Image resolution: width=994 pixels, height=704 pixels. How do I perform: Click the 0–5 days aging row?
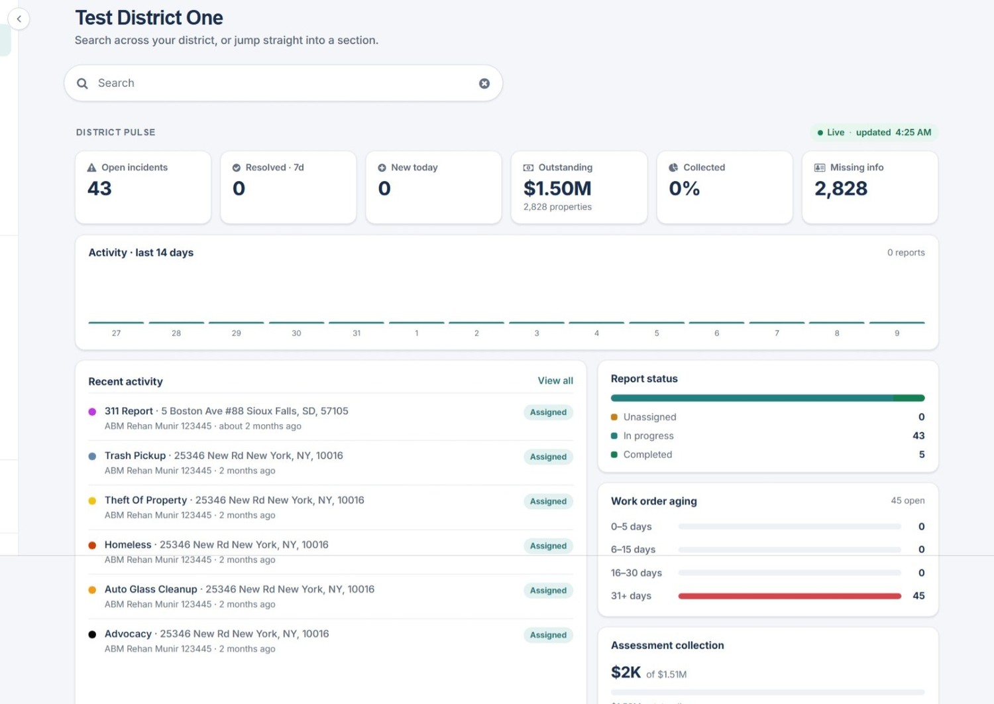tap(767, 526)
